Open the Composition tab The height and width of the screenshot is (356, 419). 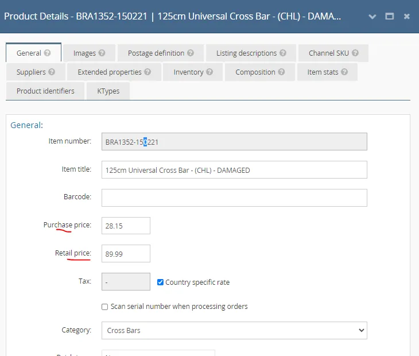(260, 72)
